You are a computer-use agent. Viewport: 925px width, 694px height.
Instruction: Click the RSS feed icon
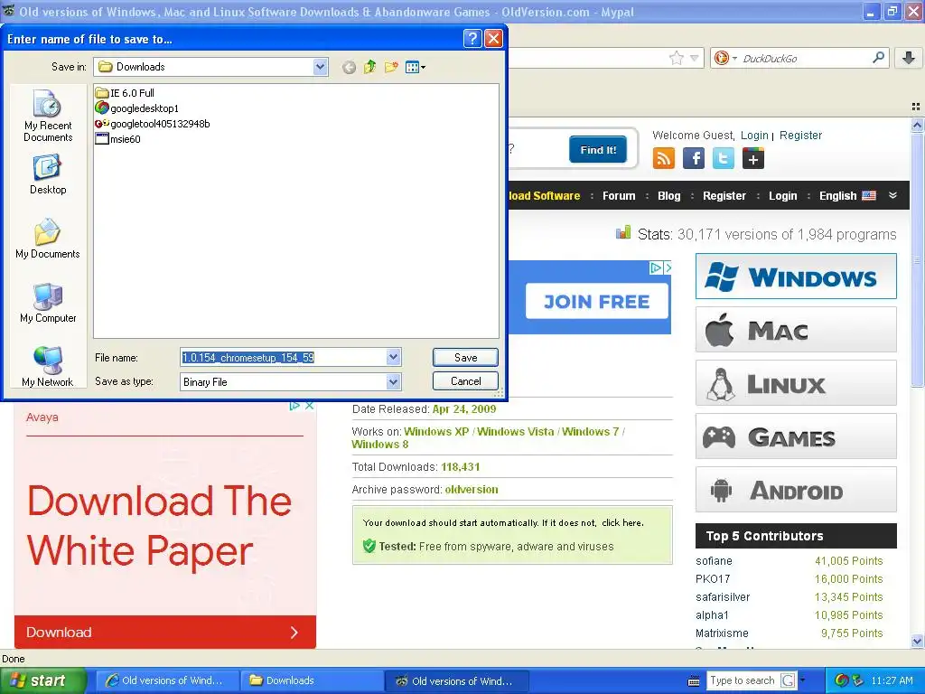664,158
